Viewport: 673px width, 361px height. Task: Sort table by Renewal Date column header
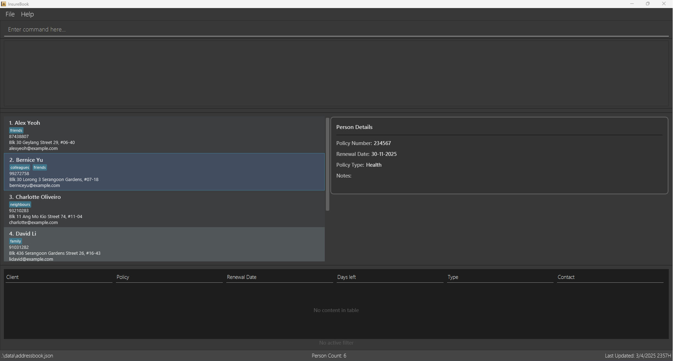pos(280,277)
